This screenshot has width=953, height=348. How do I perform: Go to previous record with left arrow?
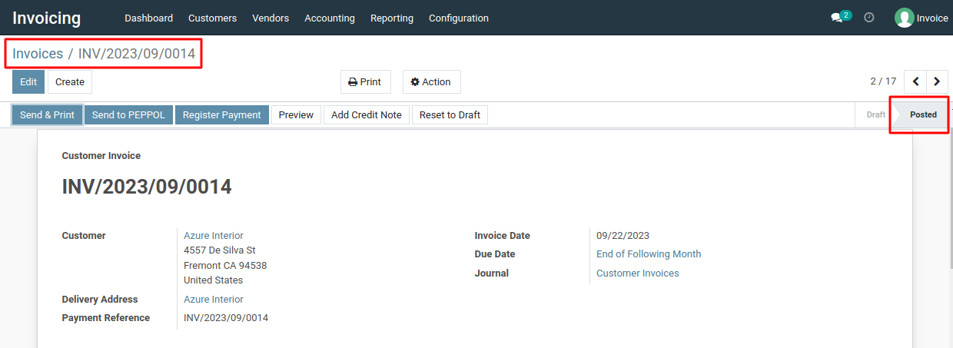pos(915,81)
